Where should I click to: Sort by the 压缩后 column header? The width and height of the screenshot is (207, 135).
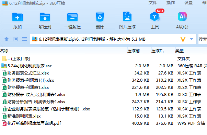point(158,51)
